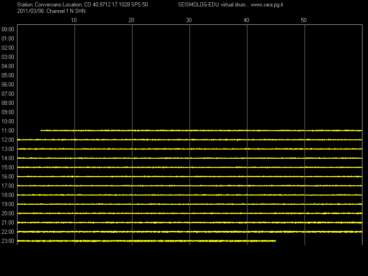Image resolution: width=368 pixels, height=276 pixels.
Task: Click the 11:00 hour label
Action: pyautogui.click(x=8, y=131)
